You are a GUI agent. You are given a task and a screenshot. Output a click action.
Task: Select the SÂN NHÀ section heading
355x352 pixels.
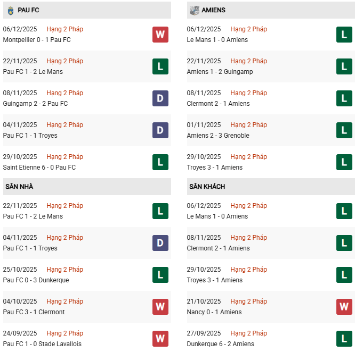pyautogui.click(x=19, y=187)
